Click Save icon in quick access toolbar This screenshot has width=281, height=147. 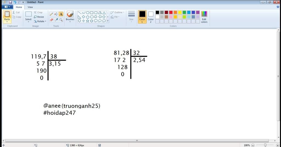click(10, 2)
